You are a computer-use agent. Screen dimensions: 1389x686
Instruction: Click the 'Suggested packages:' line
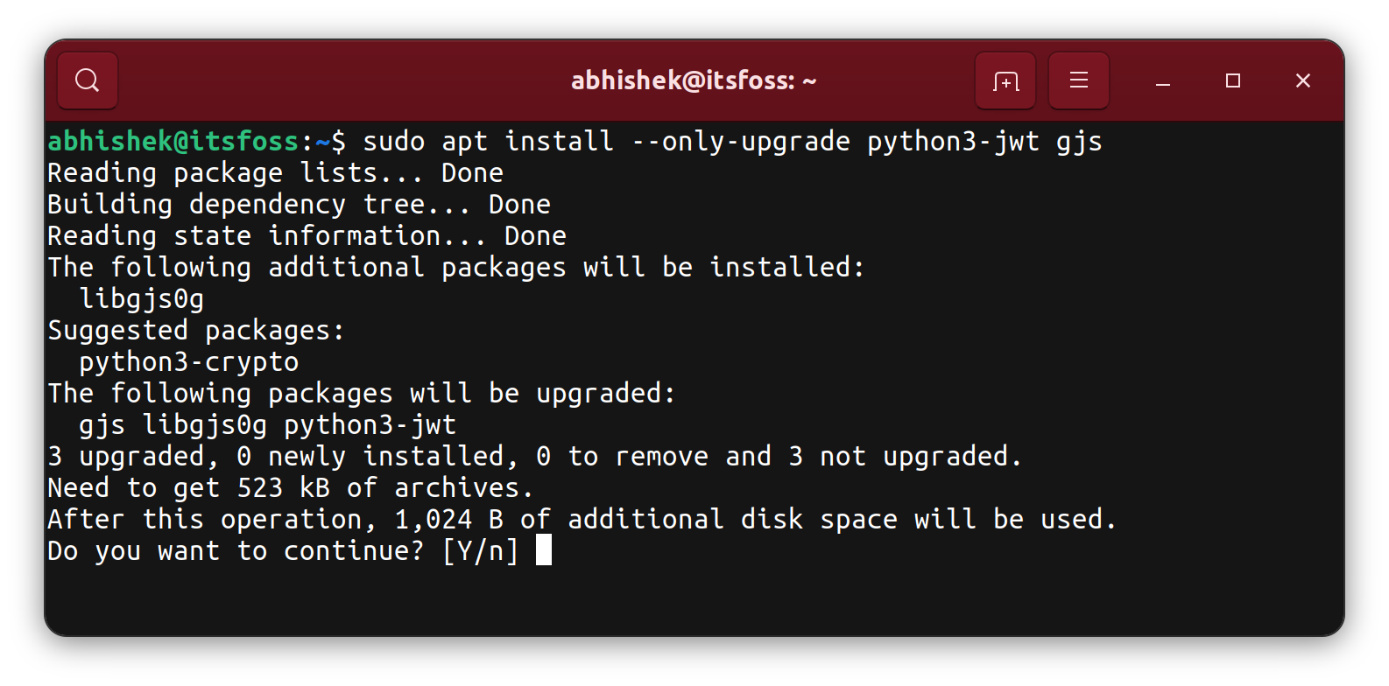click(196, 331)
